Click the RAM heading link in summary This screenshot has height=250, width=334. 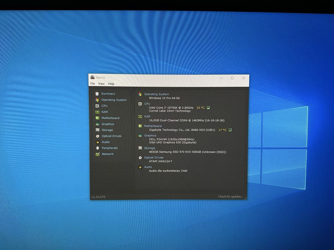(147, 116)
